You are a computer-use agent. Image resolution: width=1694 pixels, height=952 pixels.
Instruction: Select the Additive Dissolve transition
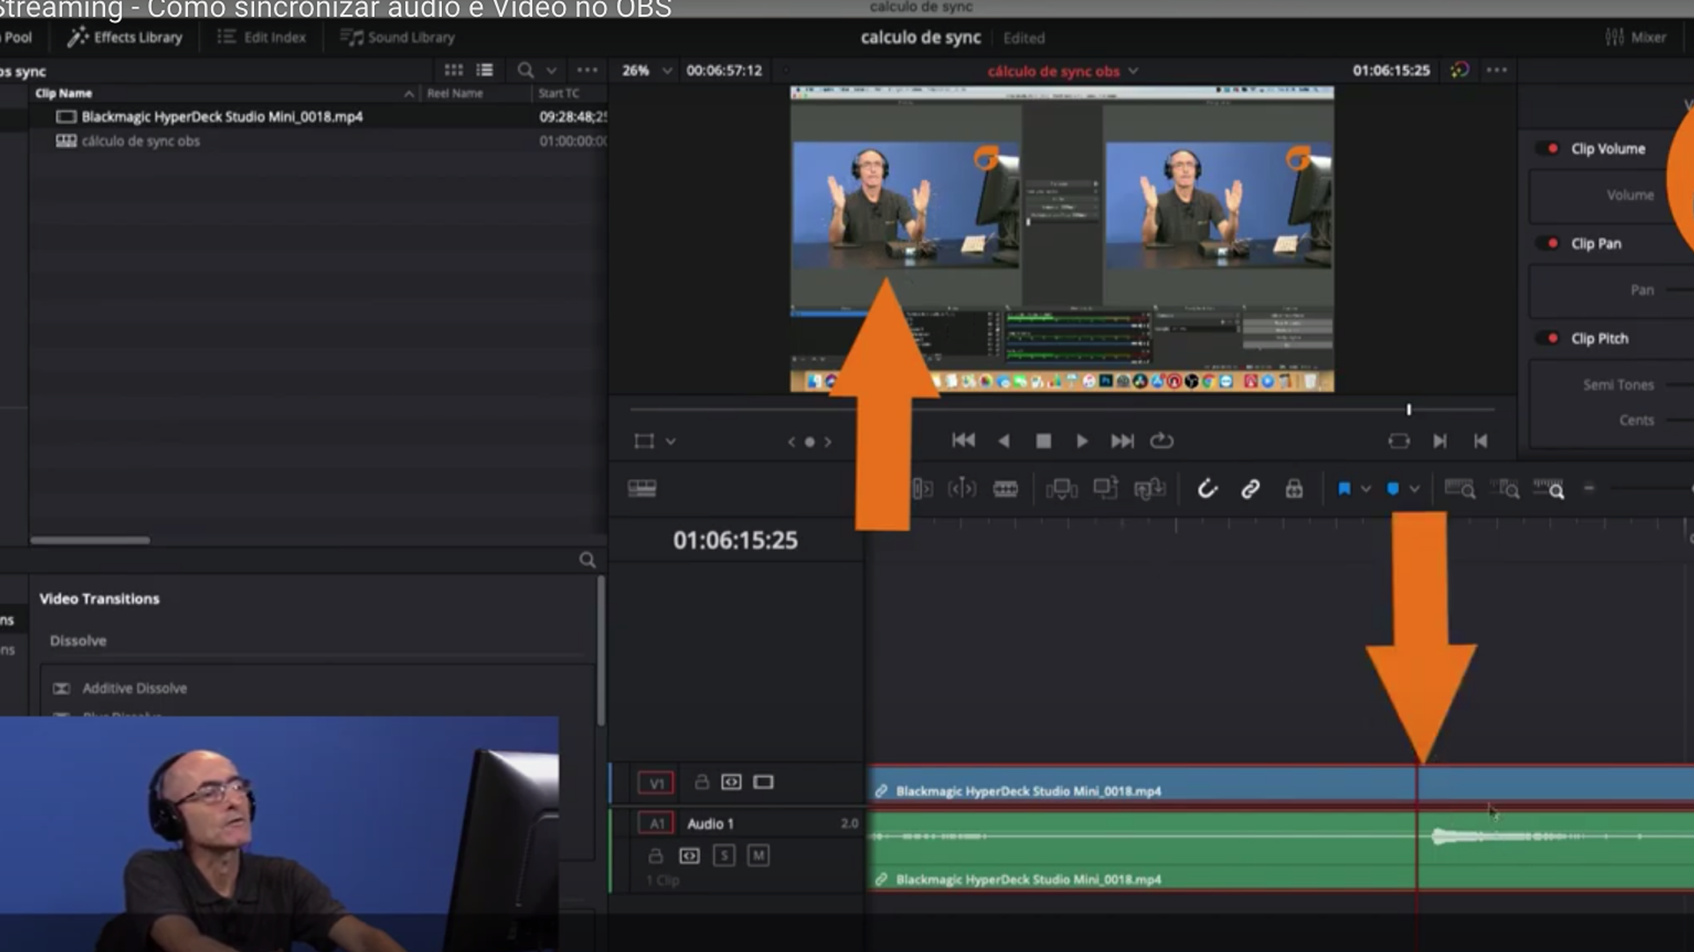click(134, 688)
